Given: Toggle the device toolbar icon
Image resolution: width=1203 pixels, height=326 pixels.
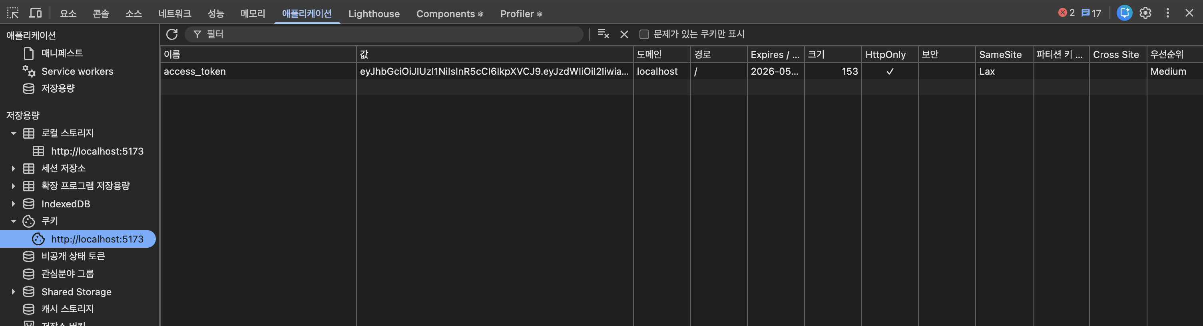Looking at the screenshot, I should (36, 13).
